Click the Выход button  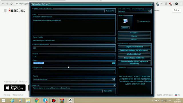(x=134, y=36)
